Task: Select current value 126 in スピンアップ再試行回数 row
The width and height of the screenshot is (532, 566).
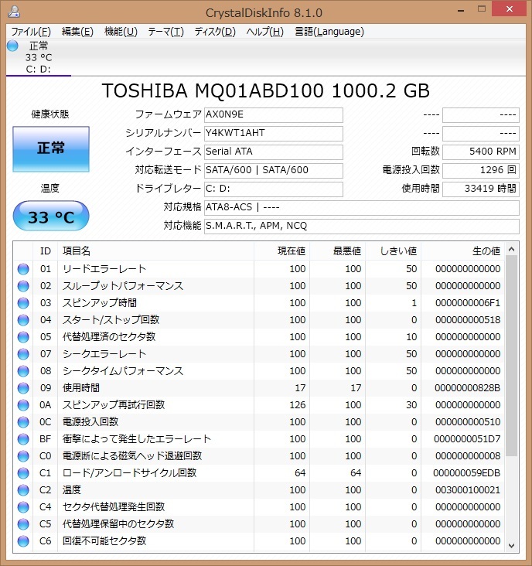Action: 298,405
